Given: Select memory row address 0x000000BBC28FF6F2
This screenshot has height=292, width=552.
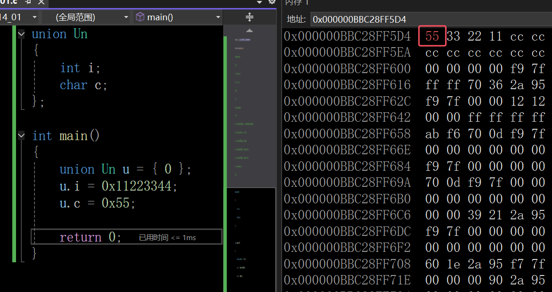Looking at the screenshot, I should [347, 248].
